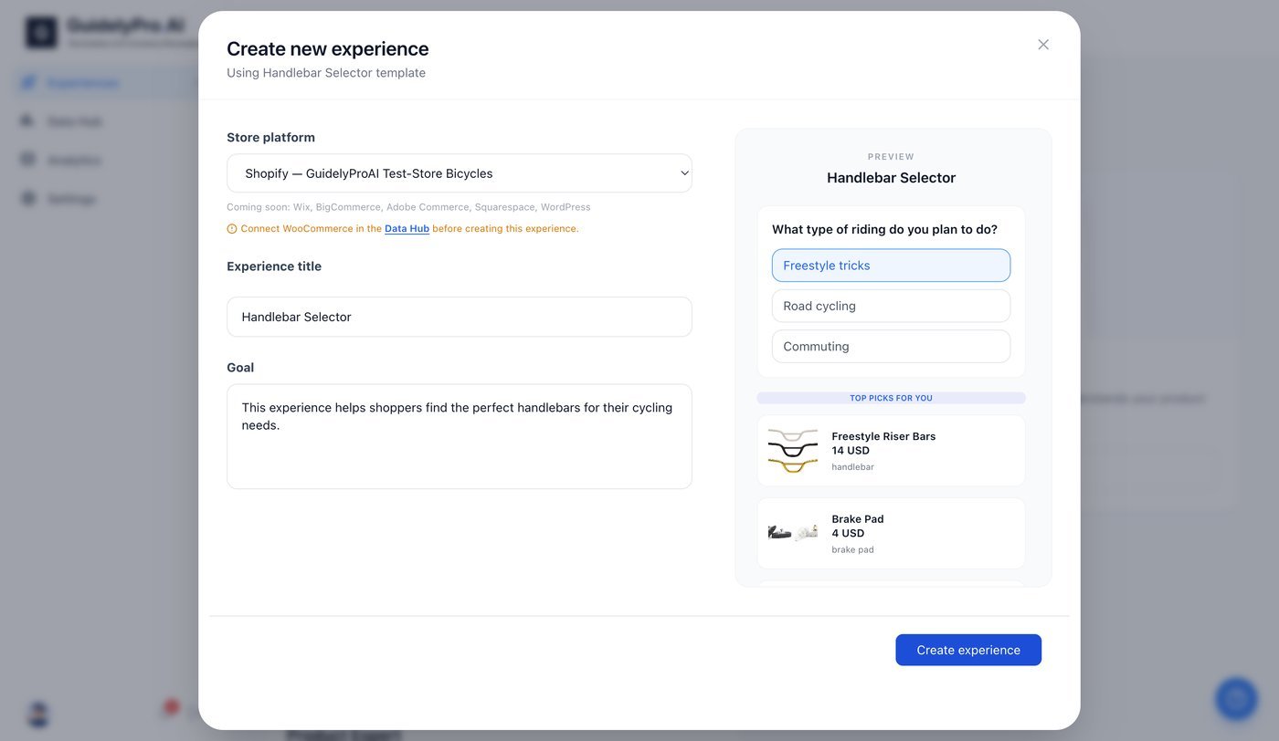This screenshot has width=1279, height=741.
Task: Click inside the Goal text area
Action: (x=460, y=436)
